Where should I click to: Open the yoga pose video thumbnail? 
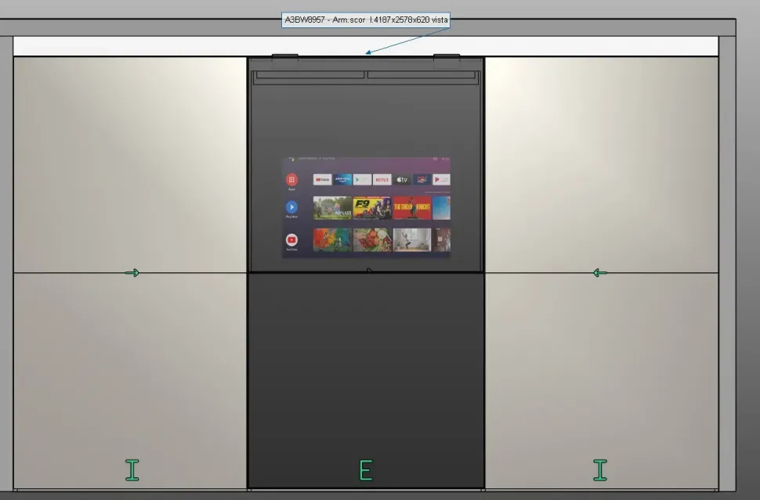pos(412,239)
